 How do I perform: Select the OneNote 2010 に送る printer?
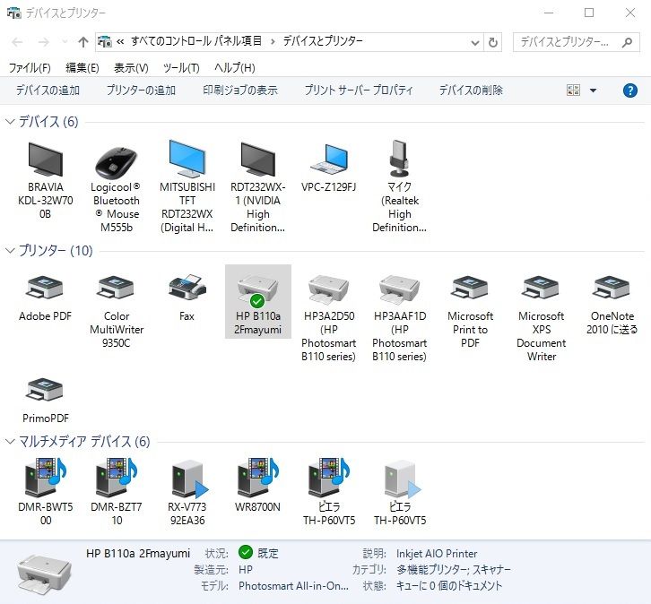[612, 288]
